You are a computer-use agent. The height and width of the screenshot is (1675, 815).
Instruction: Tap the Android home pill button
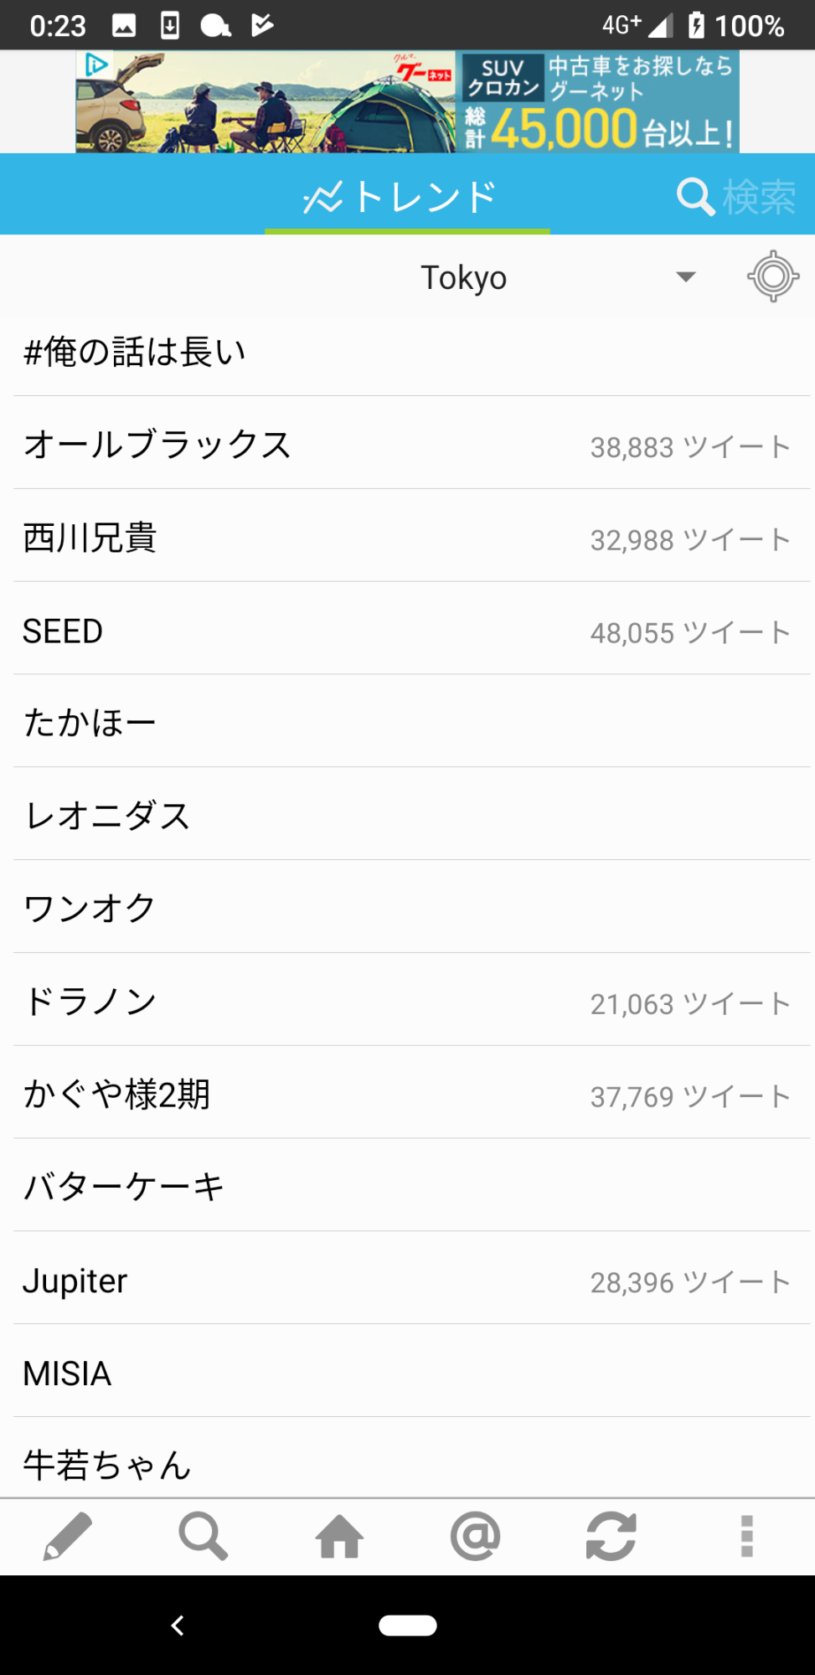click(407, 1625)
